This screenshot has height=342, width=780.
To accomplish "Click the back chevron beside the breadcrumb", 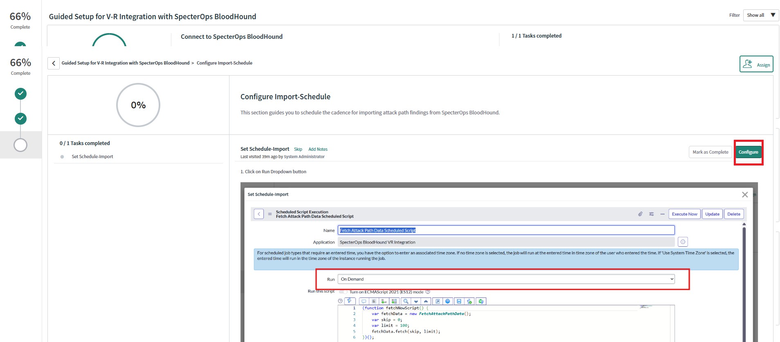I will click(x=54, y=63).
